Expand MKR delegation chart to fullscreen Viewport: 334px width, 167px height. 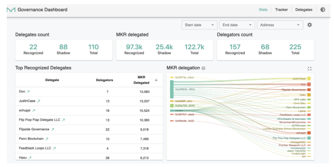coord(310,68)
